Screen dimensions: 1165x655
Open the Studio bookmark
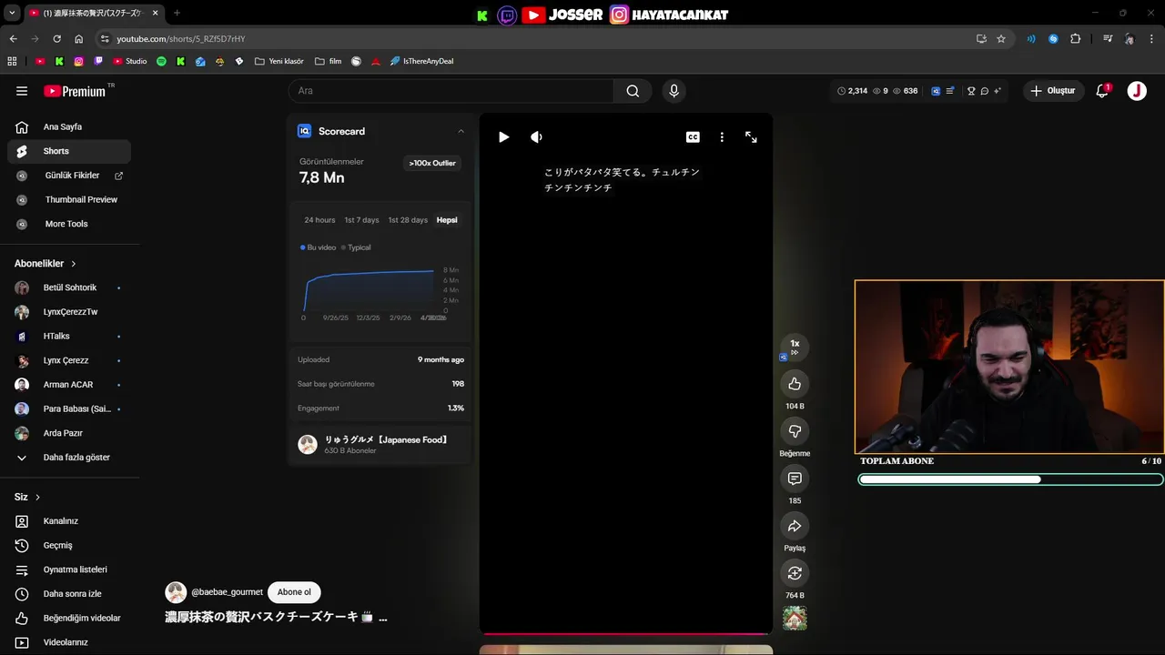129,61
